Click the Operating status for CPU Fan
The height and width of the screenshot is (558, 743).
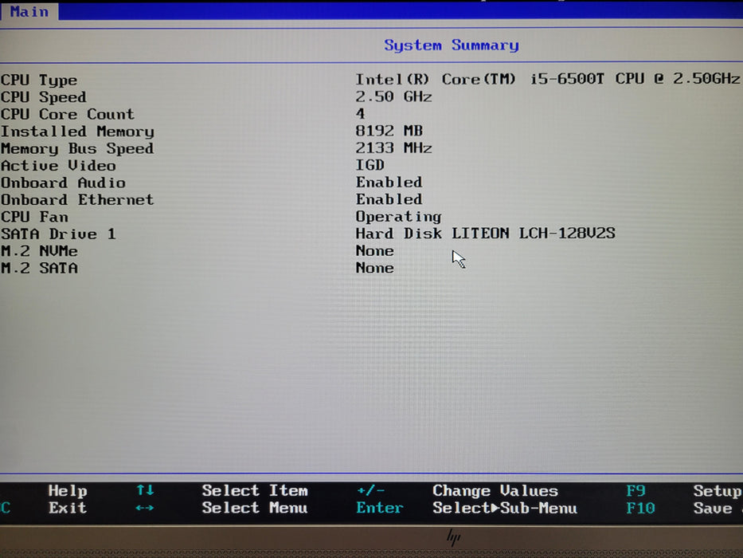coord(398,217)
